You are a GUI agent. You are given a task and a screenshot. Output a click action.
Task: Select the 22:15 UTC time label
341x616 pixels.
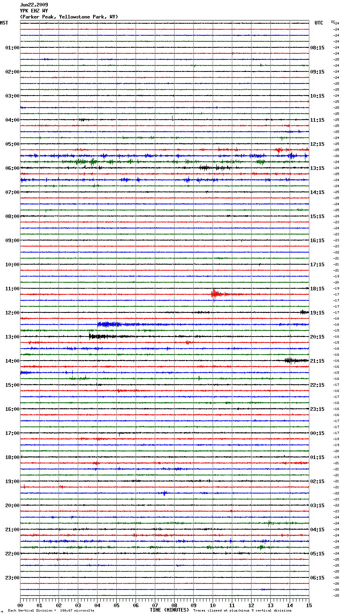317,385
